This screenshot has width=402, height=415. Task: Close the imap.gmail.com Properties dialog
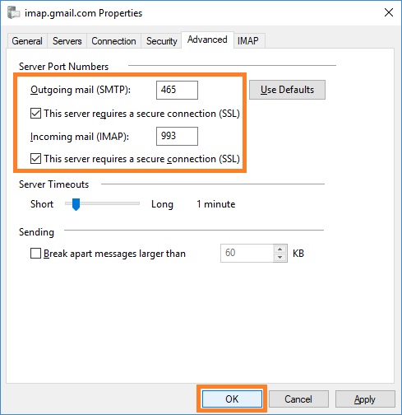(389, 12)
